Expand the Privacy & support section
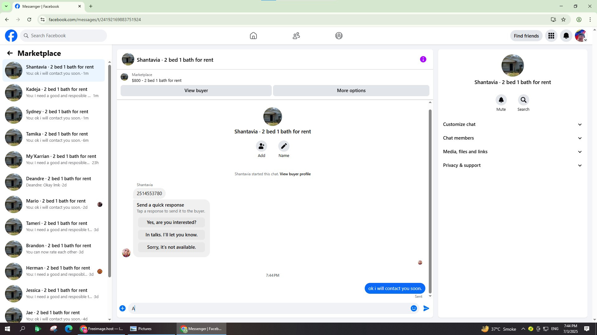 tap(512, 165)
